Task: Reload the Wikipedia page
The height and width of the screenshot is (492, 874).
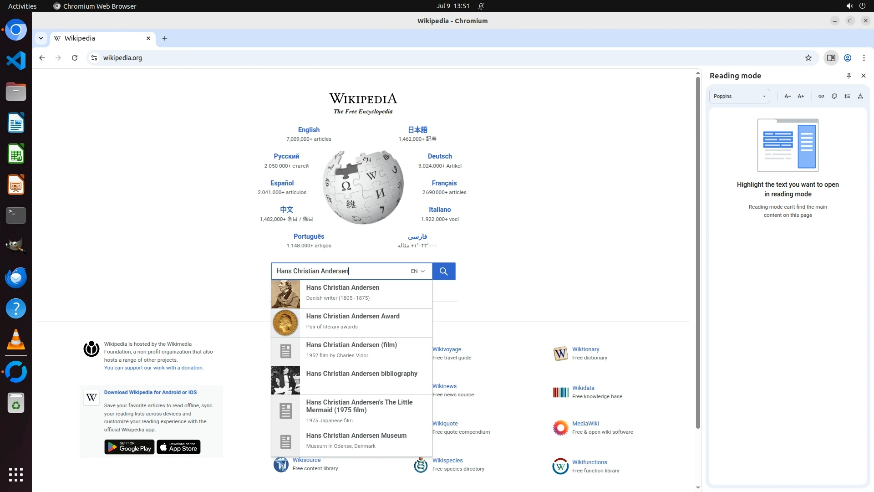Action: (x=75, y=58)
